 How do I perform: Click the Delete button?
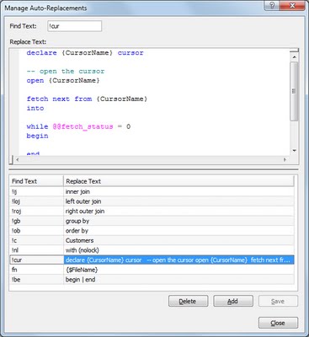coord(188,301)
